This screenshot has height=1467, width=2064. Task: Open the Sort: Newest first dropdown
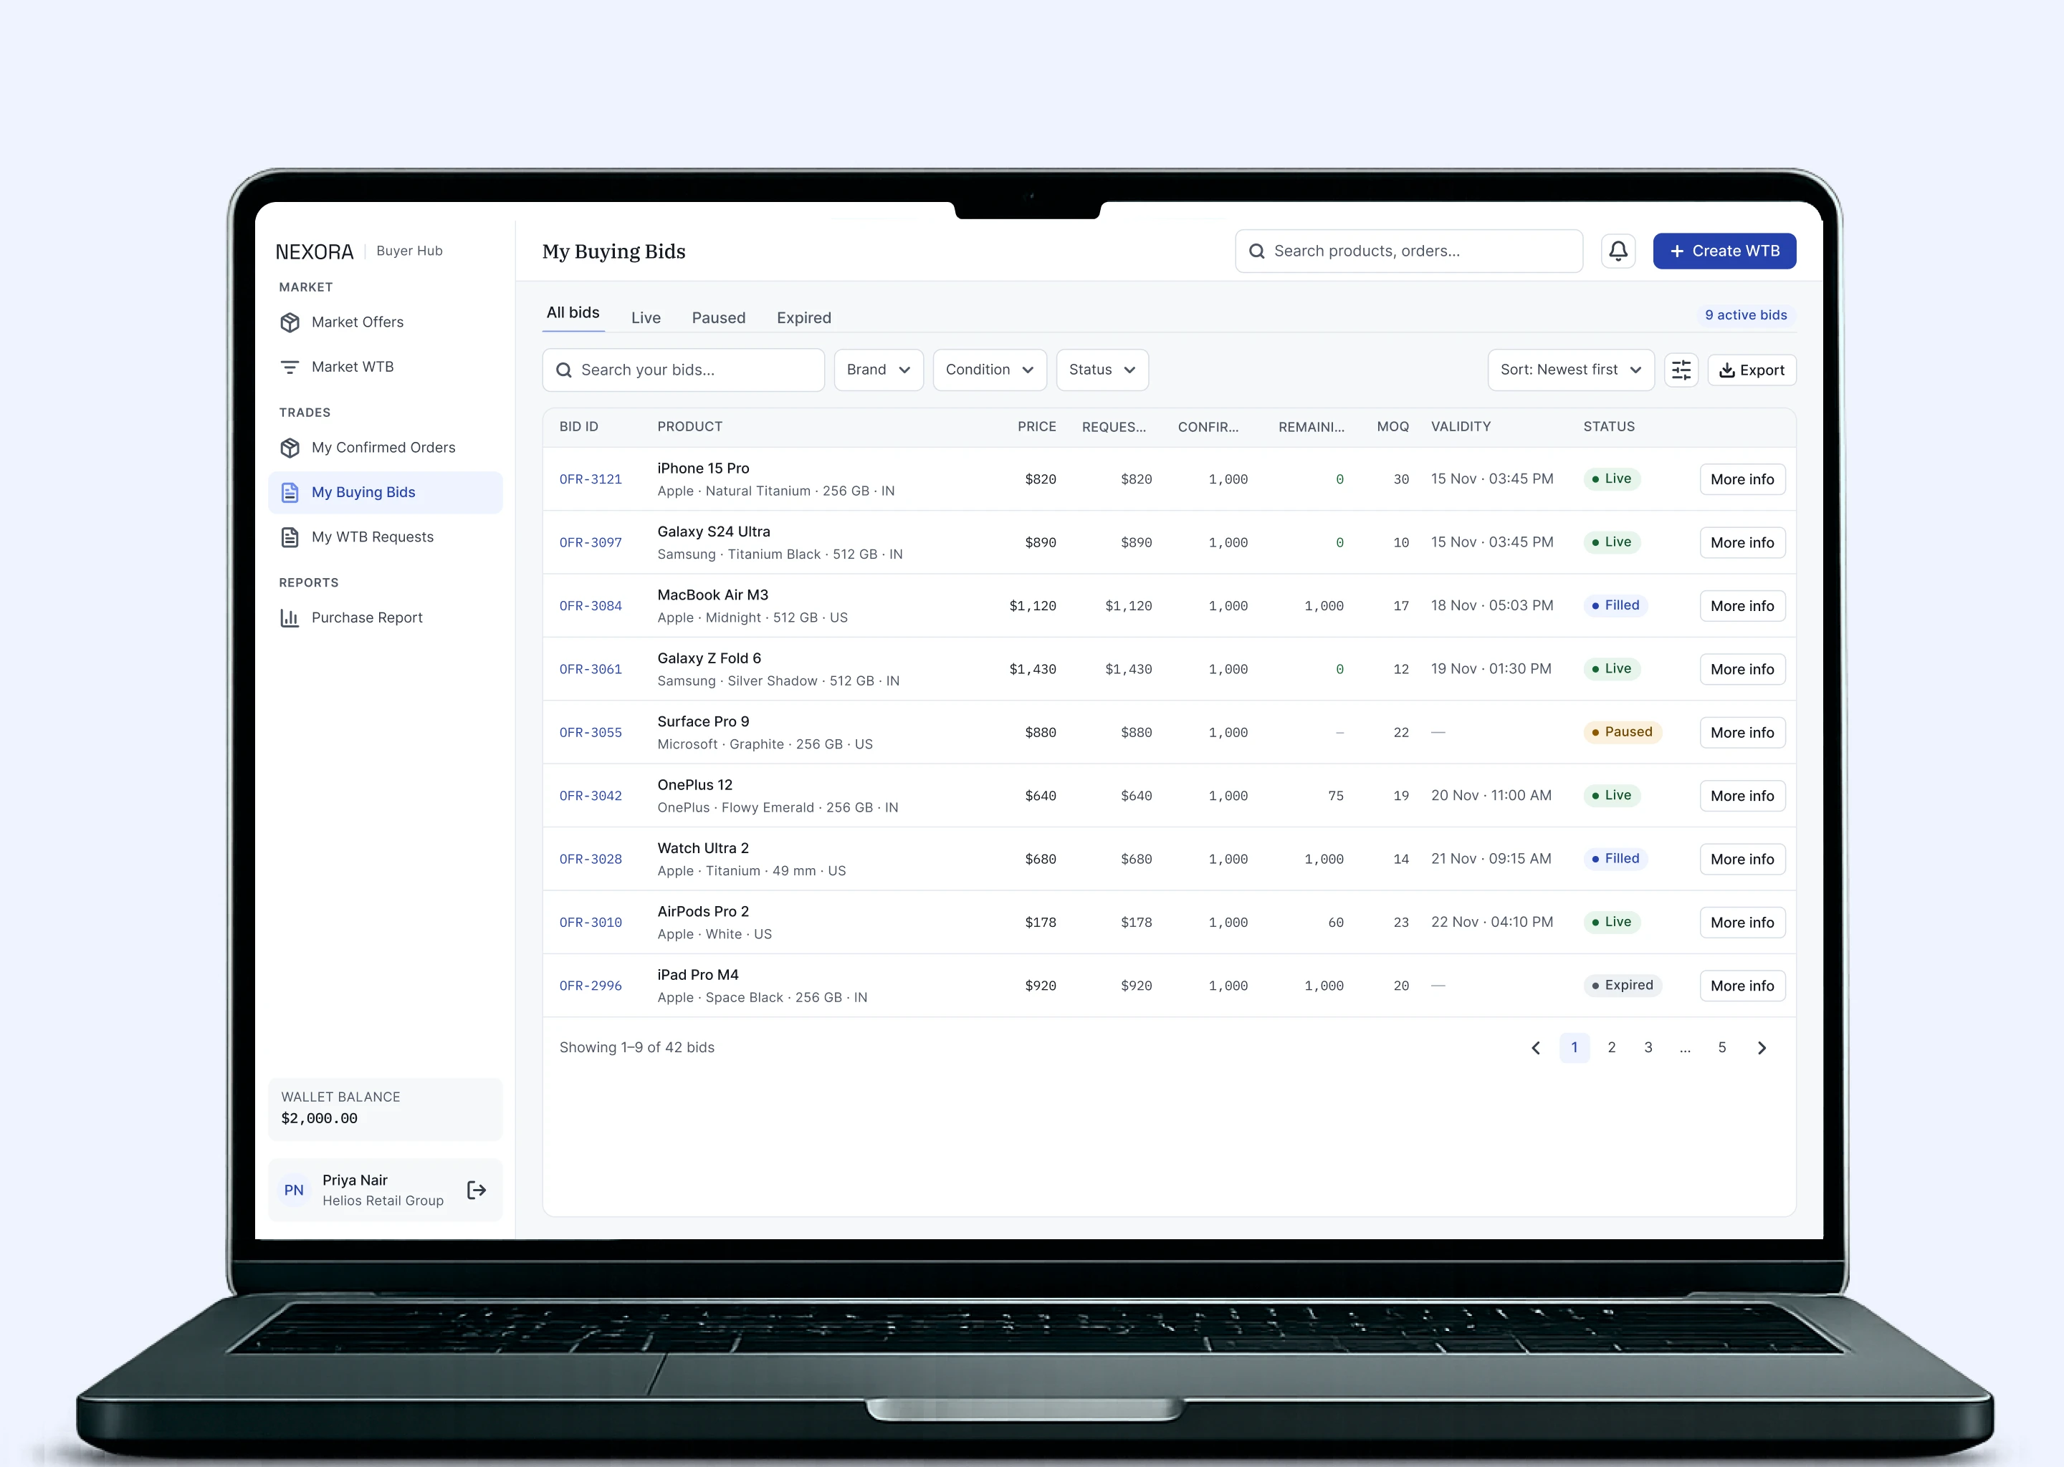coord(1571,370)
